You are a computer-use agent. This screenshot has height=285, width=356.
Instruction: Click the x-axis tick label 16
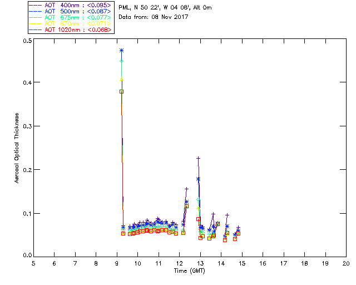pos(263,264)
